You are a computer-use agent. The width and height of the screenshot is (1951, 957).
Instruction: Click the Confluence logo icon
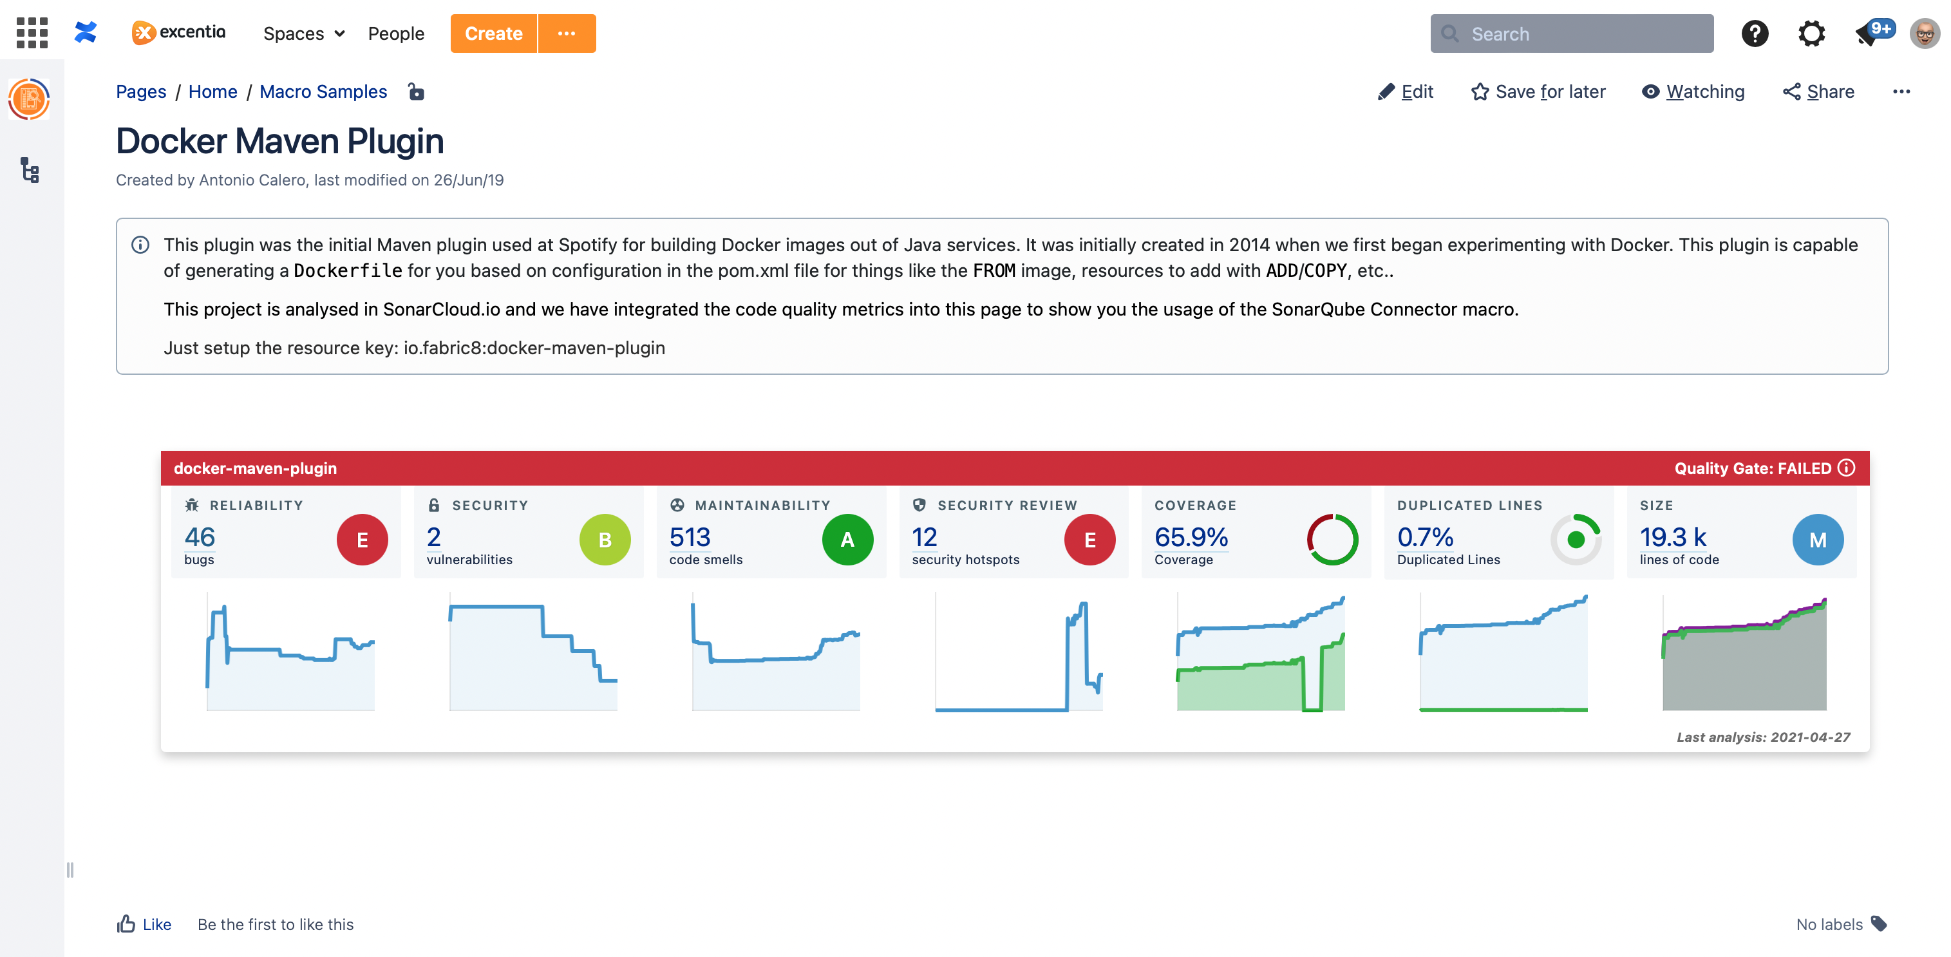point(86,33)
